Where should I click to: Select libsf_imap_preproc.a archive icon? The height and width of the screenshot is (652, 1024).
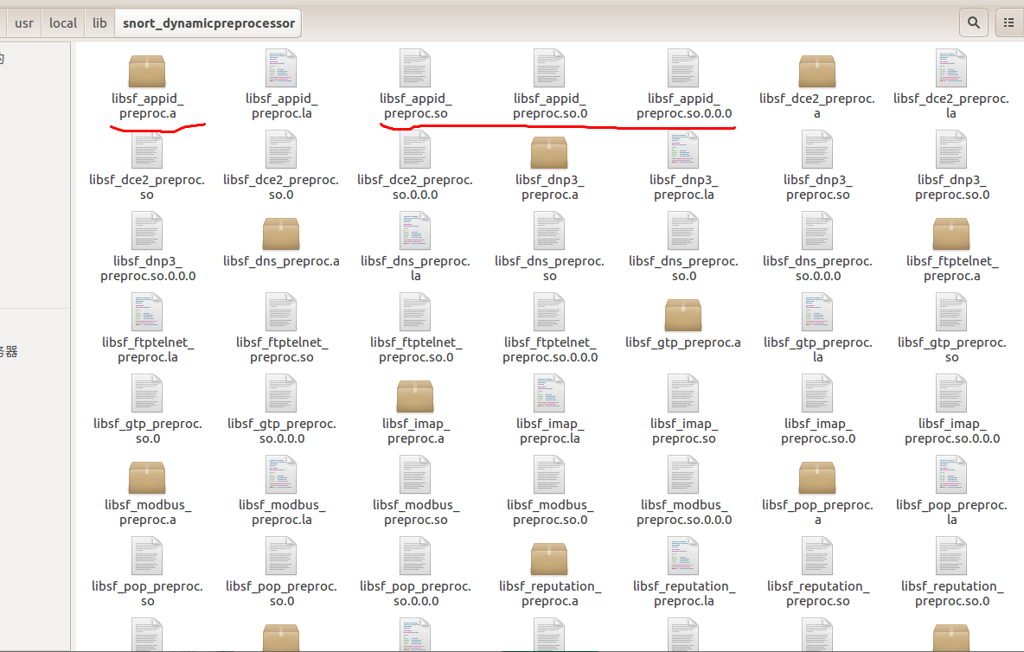(415, 396)
